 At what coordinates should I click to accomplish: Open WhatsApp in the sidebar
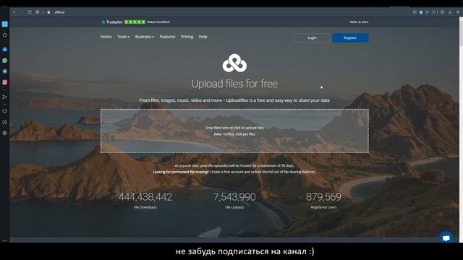tap(5, 61)
